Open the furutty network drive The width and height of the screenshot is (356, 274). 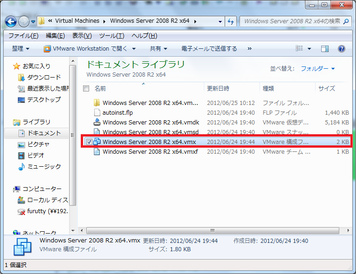tap(43, 211)
